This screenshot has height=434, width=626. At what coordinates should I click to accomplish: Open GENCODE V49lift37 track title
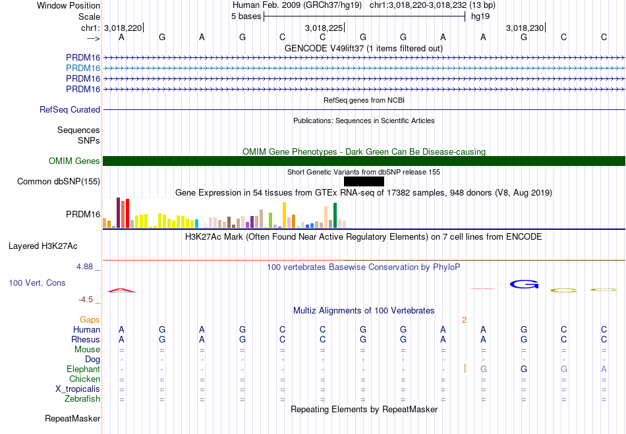(x=363, y=48)
